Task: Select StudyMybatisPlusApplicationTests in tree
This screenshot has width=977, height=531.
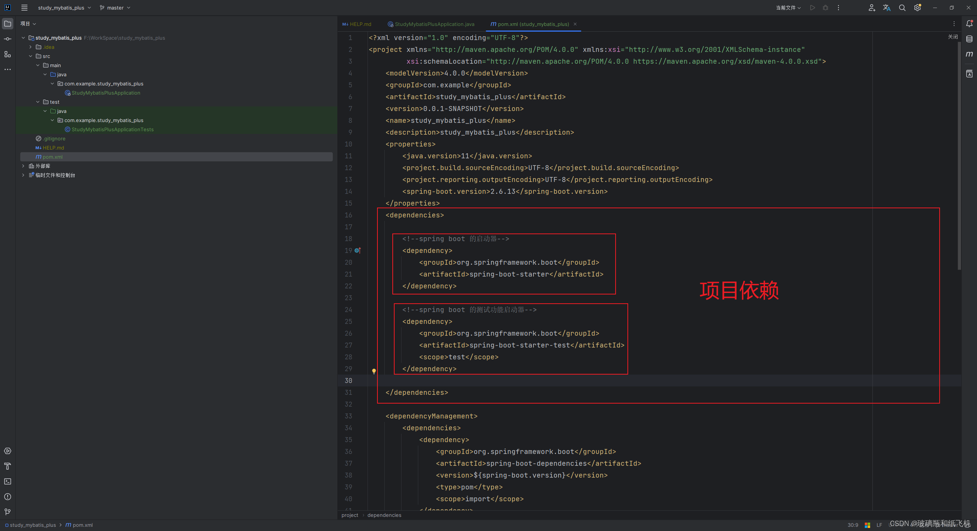Action: point(113,129)
